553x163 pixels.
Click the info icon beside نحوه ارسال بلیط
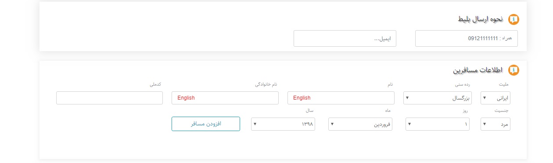(x=513, y=20)
